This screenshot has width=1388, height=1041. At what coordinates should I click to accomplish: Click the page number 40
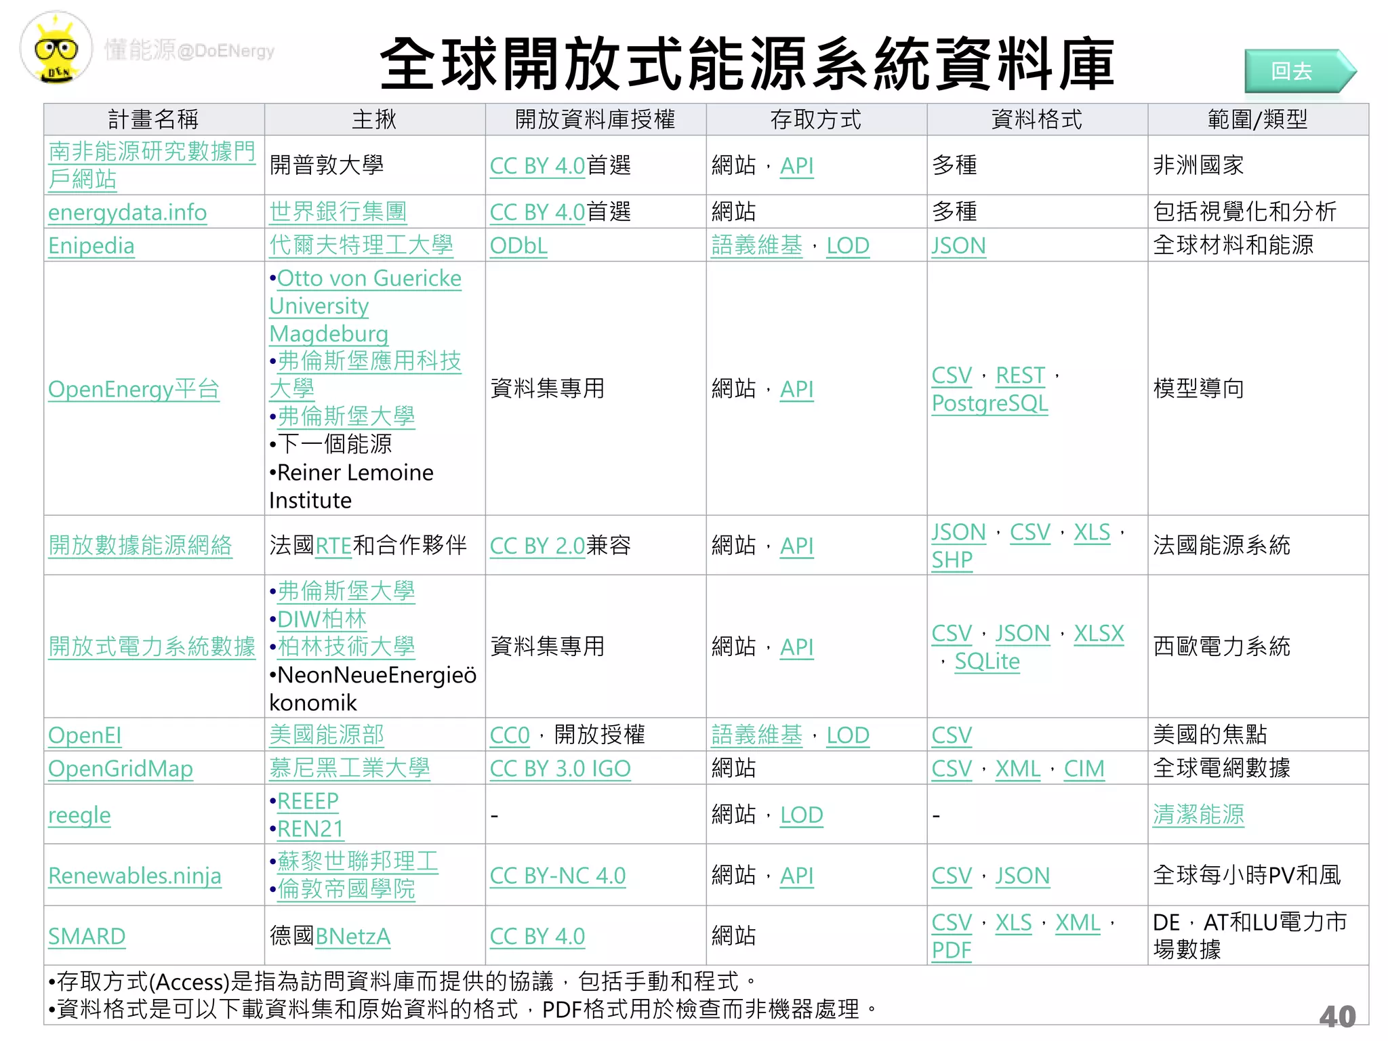click(x=1338, y=1016)
